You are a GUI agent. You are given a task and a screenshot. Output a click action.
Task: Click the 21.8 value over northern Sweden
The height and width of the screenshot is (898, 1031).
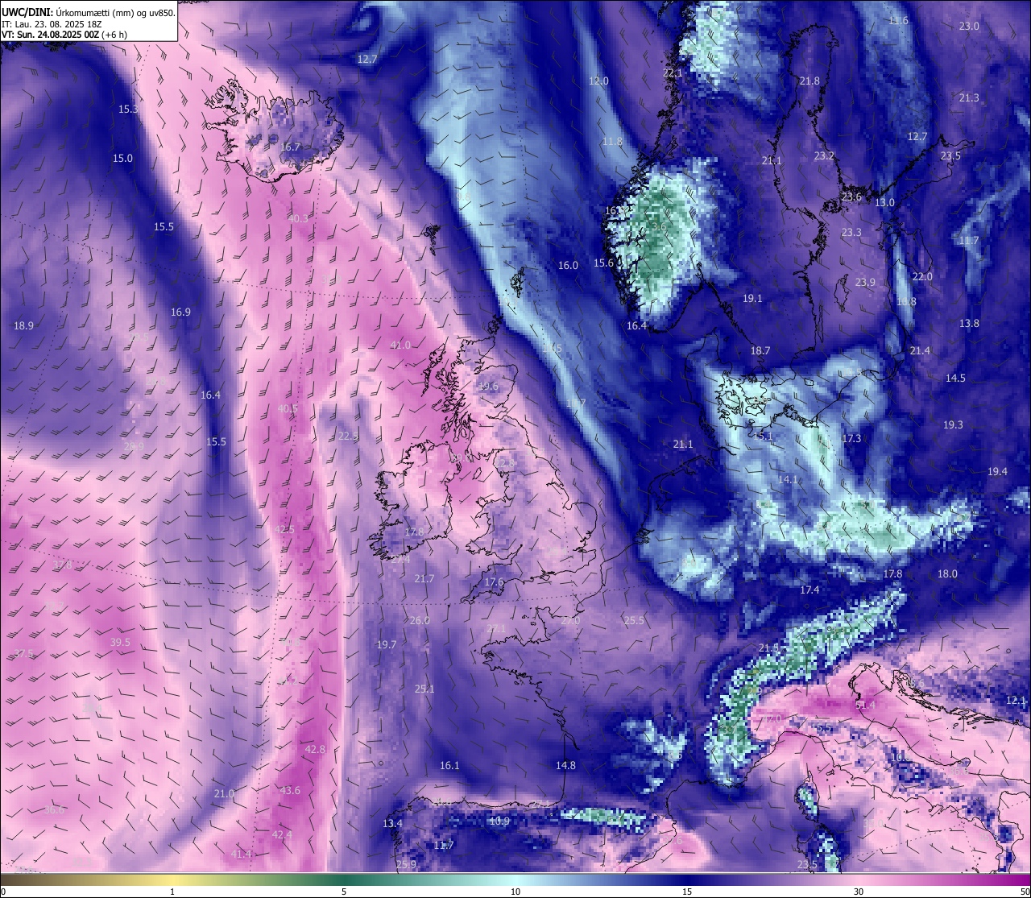(809, 81)
